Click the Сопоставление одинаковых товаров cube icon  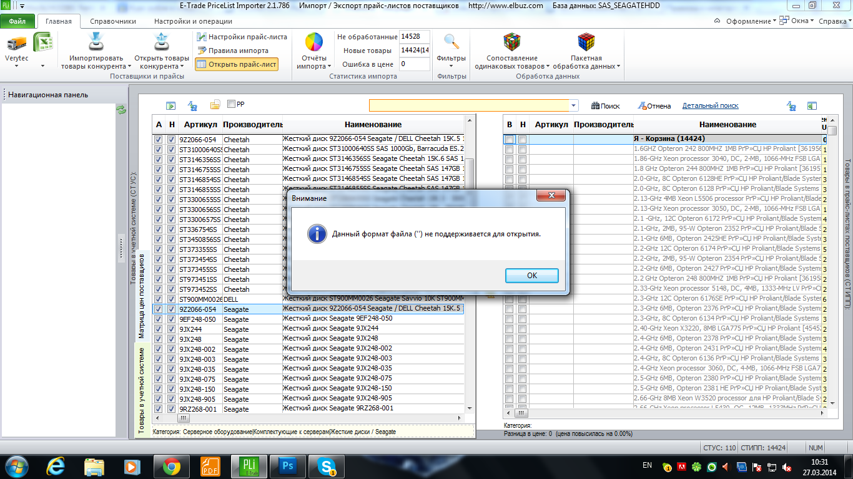pyautogui.click(x=512, y=42)
